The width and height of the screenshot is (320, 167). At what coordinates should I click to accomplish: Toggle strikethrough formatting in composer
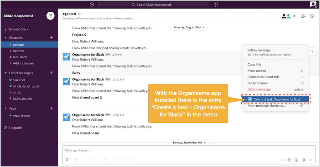click(x=90, y=160)
